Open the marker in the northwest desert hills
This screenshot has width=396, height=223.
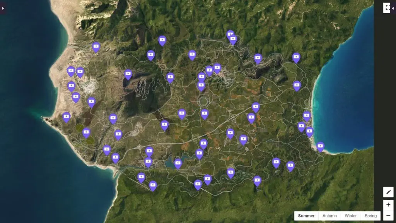coord(96,47)
